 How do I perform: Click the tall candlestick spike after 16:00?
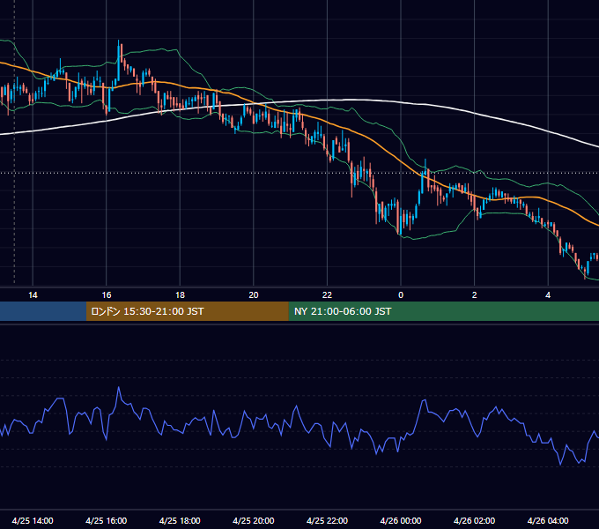pyautogui.click(x=118, y=60)
